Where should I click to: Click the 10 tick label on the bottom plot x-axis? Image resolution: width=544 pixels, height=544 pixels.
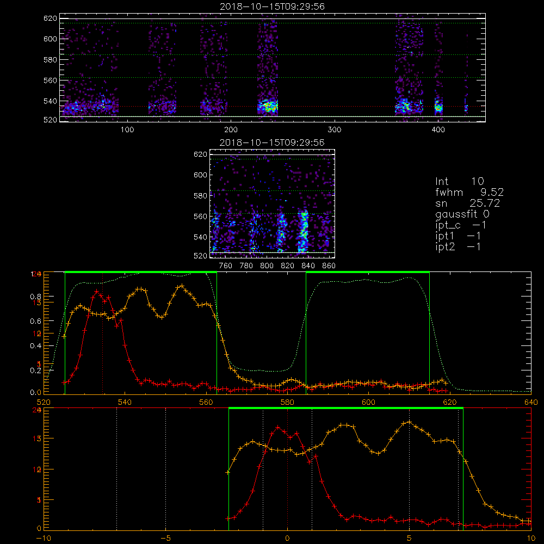coord(531,539)
